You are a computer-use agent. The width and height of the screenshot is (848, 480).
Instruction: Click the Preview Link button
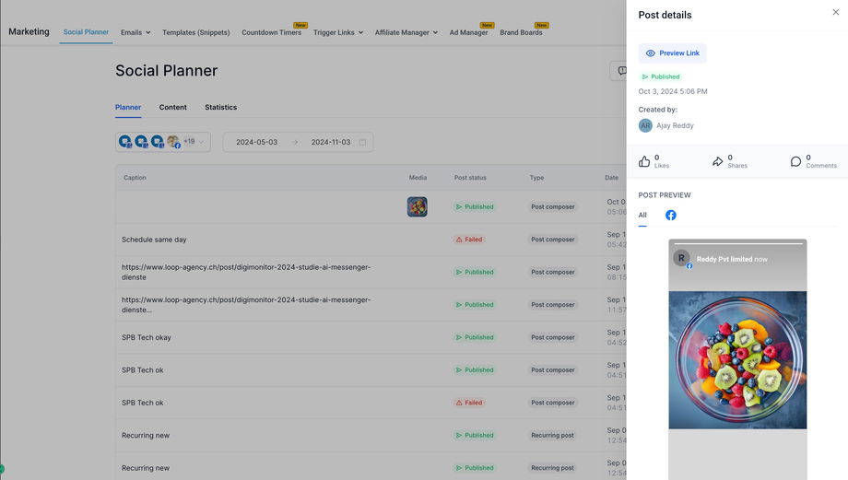tap(672, 53)
